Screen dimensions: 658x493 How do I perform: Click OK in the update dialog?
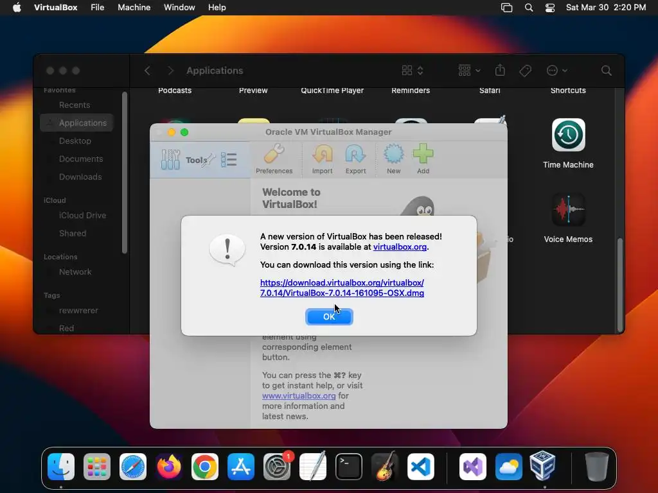coord(329,316)
